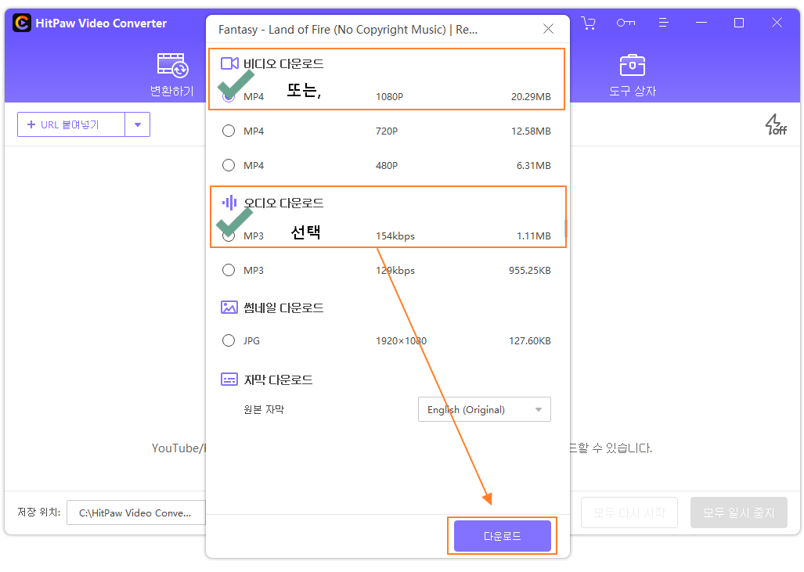Click the 12.58MB file size text
The image size is (804, 572).
coord(531,131)
